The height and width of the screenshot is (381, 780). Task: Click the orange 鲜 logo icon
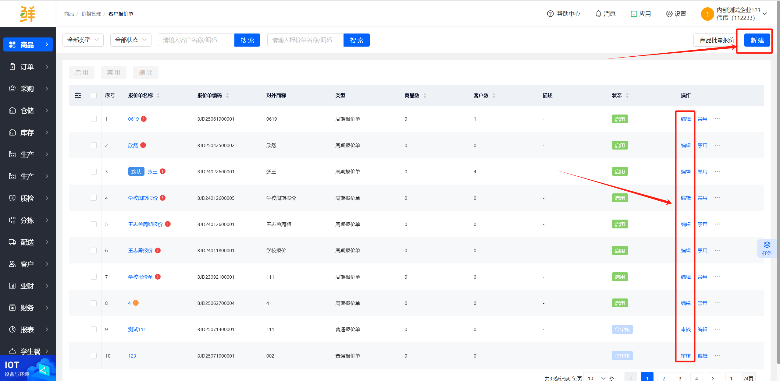click(x=28, y=14)
